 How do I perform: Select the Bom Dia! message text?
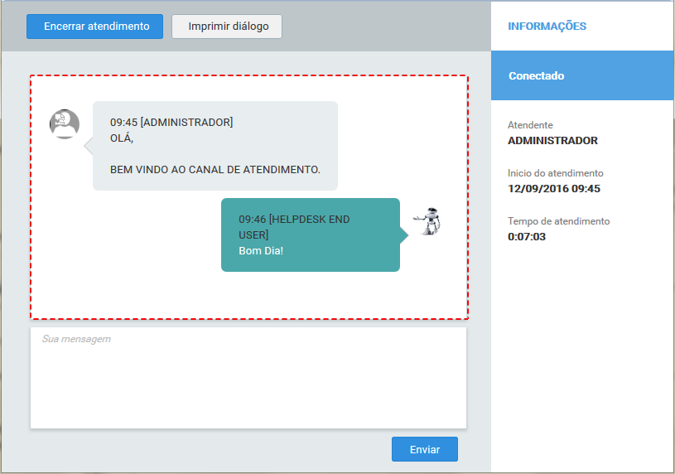(x=261, y=250)
